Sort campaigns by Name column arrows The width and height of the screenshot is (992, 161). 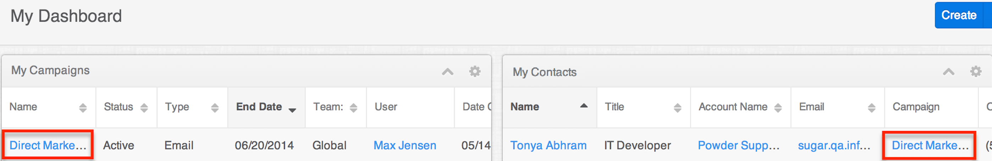(x=83, y=108)
